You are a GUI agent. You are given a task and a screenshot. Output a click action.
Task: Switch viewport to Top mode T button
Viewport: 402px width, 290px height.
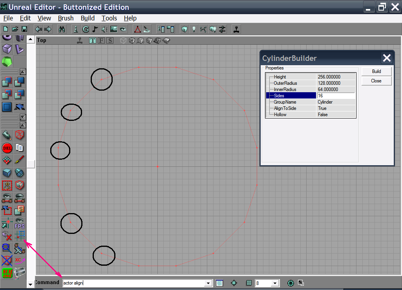(93, 40)
